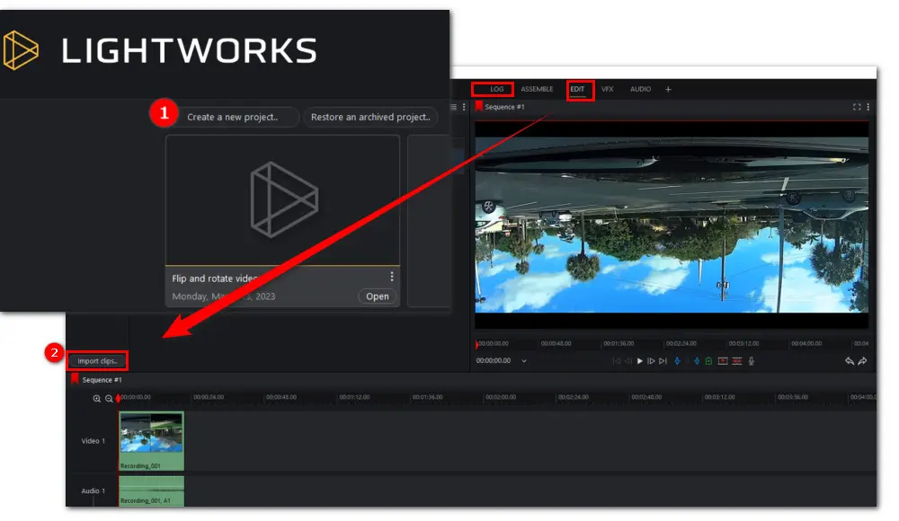
Task: Redo the last action
Action: click(x=862, y=361)
